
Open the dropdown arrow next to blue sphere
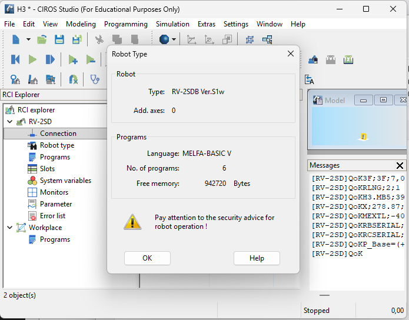[174, 39]
